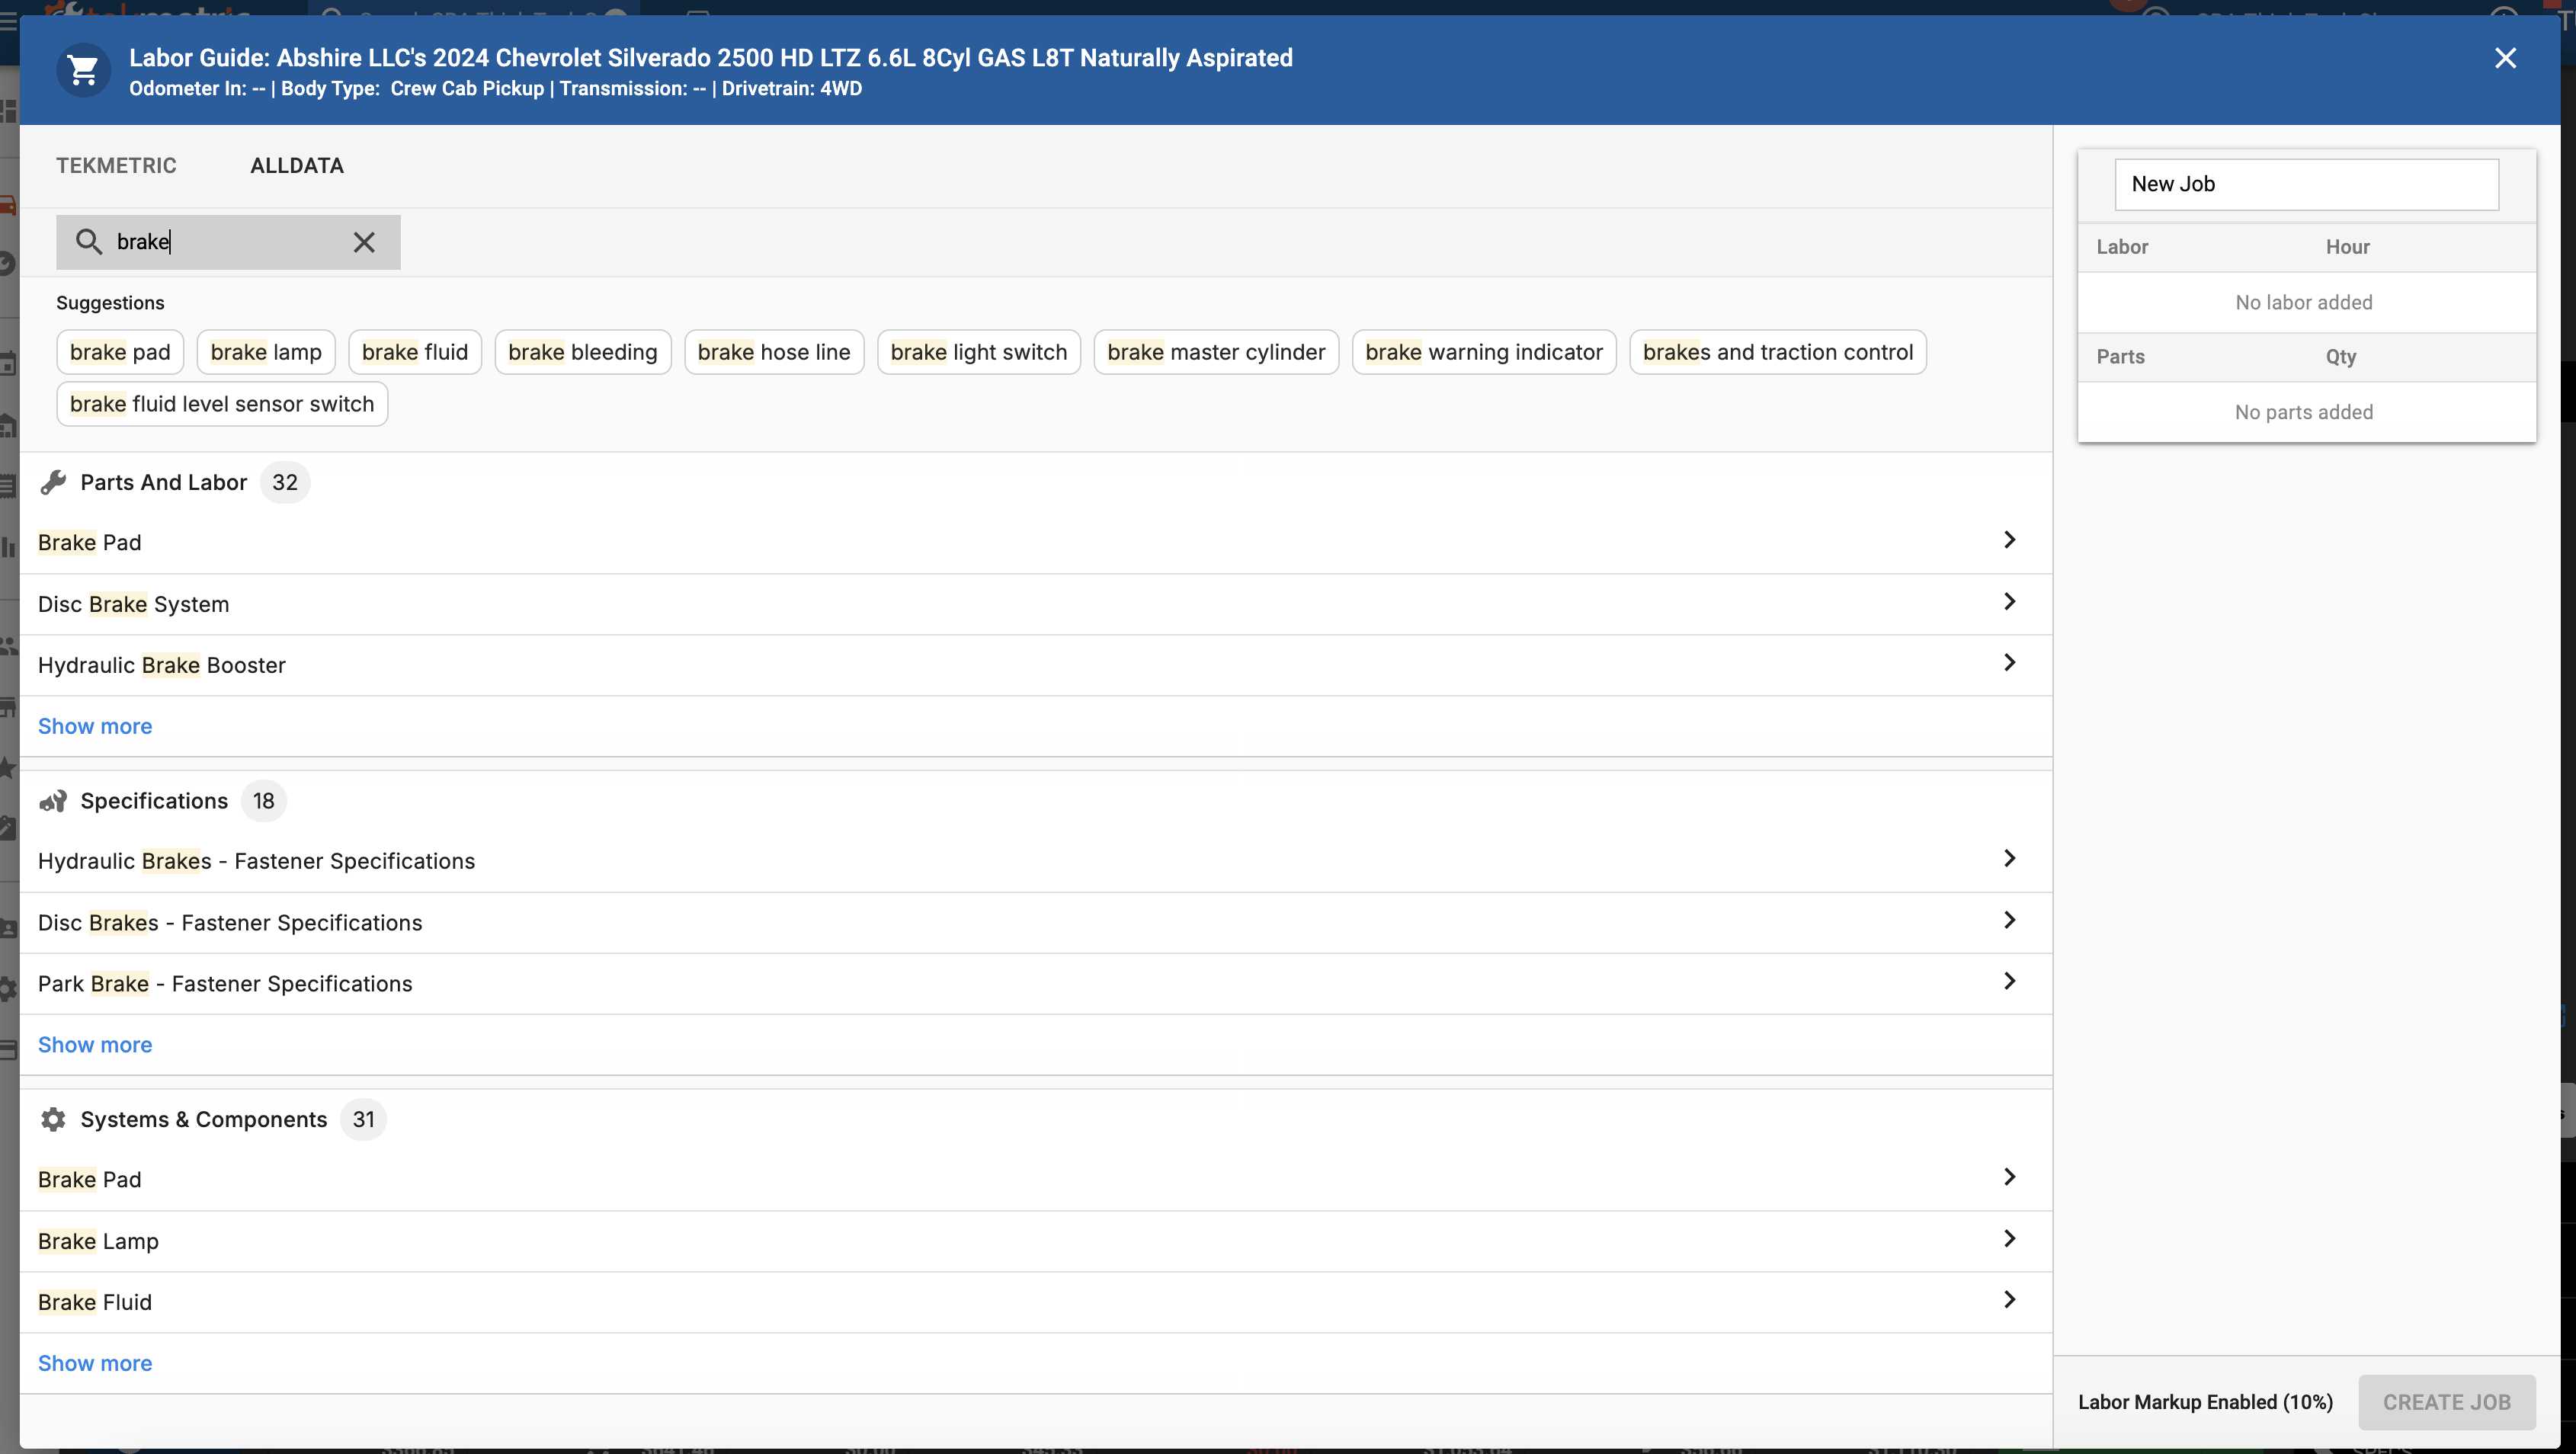
Task: Click the Labor Markup Enabled (10%) label
Action: (x=2205, y=1402)
